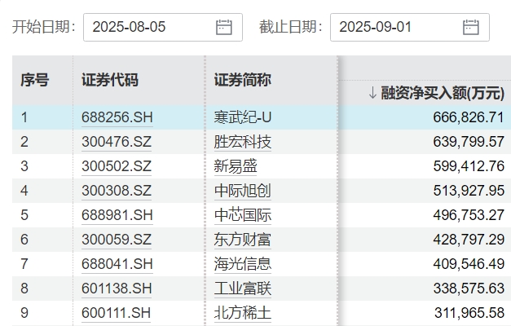Open stock code 300502.SZ
The height and width of the screenshot is (326, 511).
(117, 166)
